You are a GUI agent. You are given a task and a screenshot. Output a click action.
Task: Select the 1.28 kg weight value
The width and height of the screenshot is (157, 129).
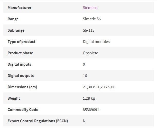89,98
